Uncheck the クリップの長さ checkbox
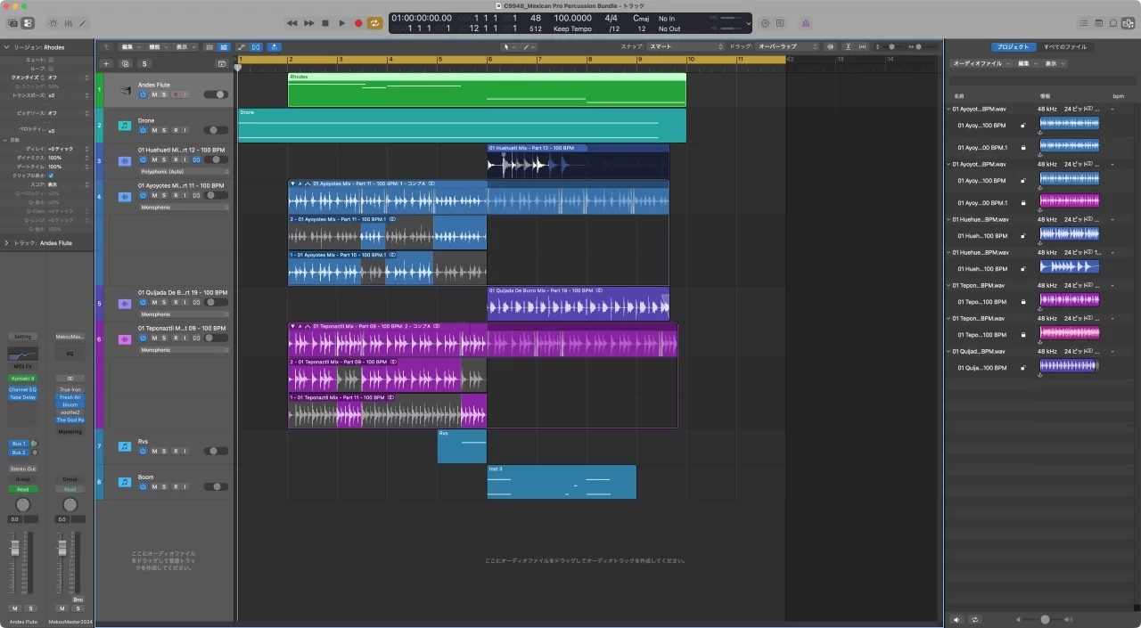 click(x=51, y=175)
